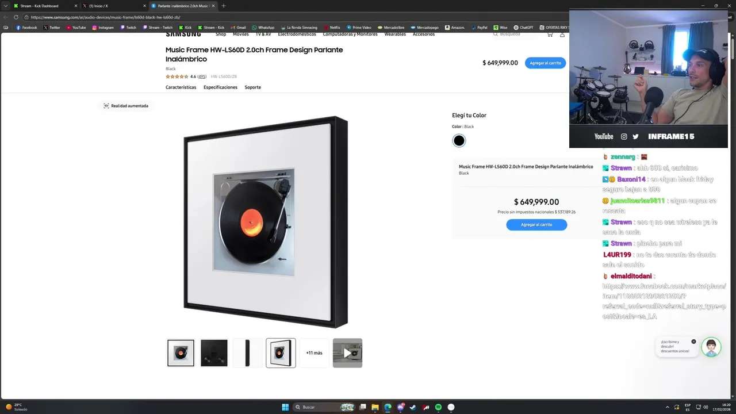The width and height of the screenshot is (736, 414).
Task: Open the PayPal bookmark
Action: [479, 28]
